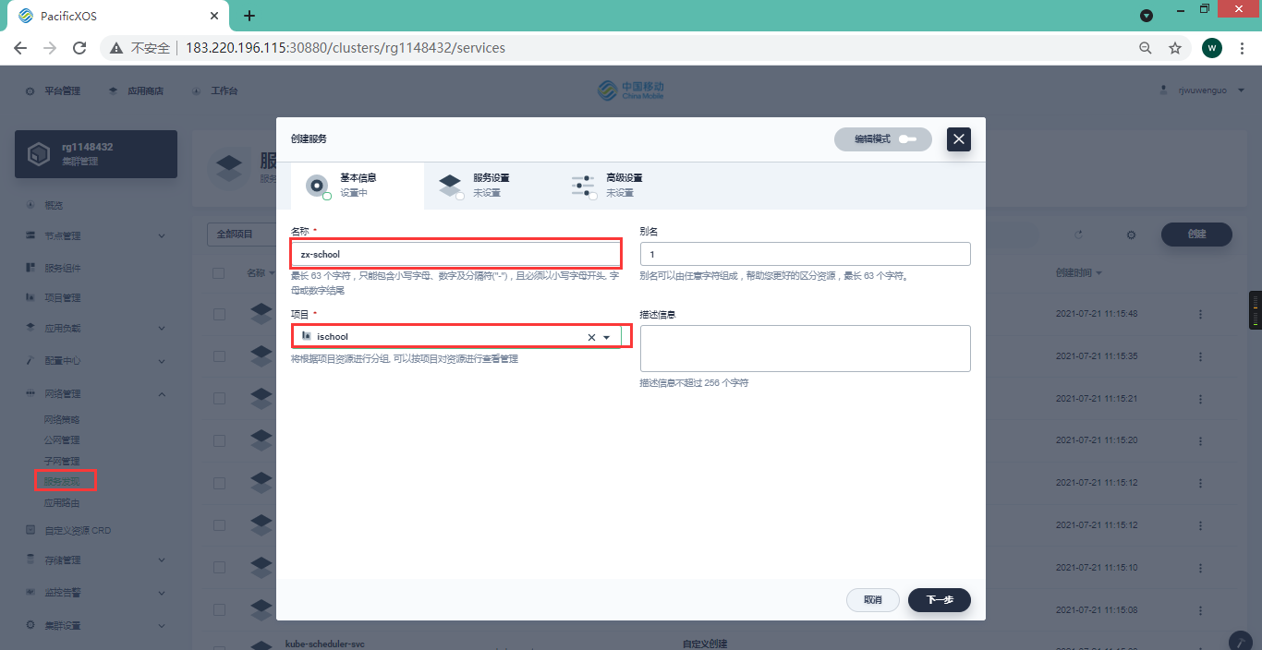
Task: Tick the select-all checkbox in table header
Action: click(x=219, y=273)
